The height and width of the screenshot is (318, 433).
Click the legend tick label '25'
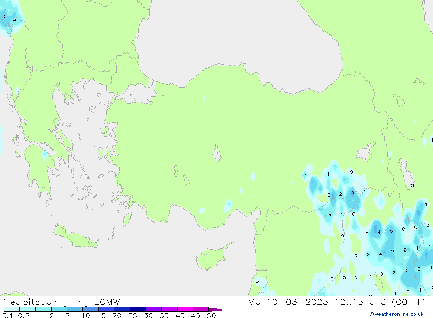point(132,315)
